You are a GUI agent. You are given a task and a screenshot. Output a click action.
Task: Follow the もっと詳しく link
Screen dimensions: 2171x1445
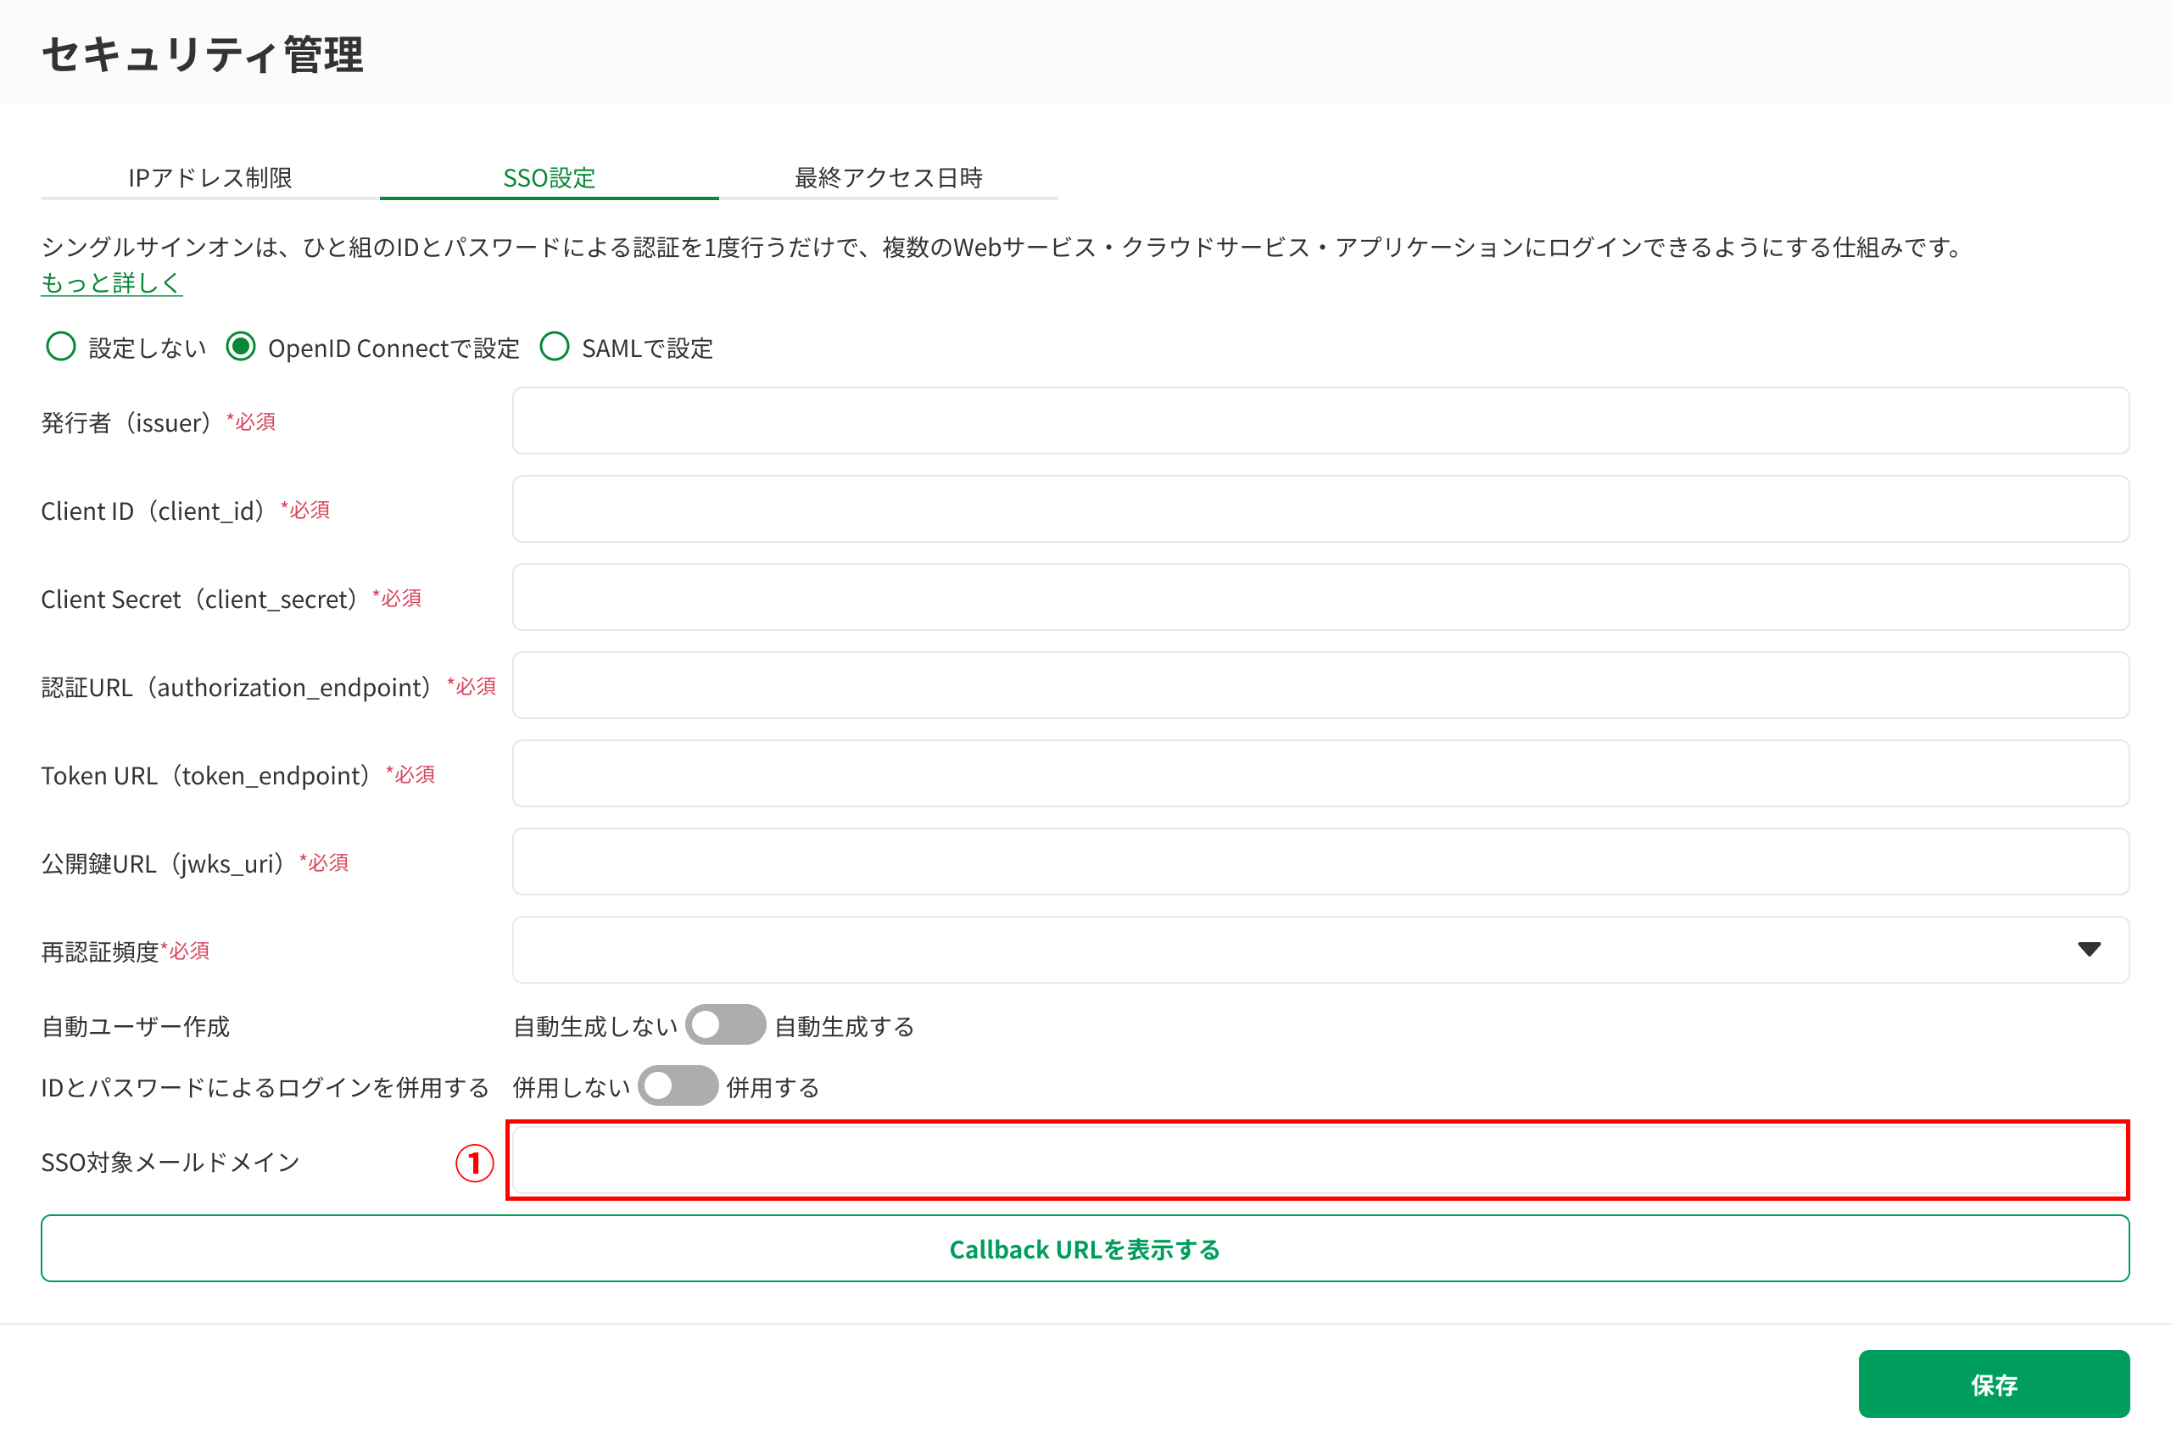coord(111,282)
